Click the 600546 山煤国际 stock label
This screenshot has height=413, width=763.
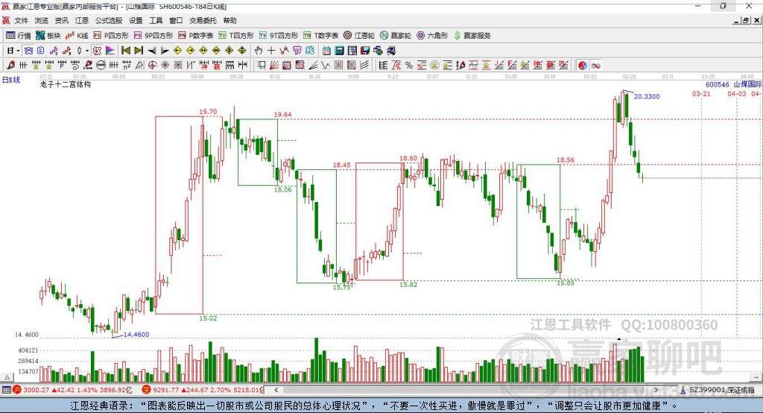734,85
